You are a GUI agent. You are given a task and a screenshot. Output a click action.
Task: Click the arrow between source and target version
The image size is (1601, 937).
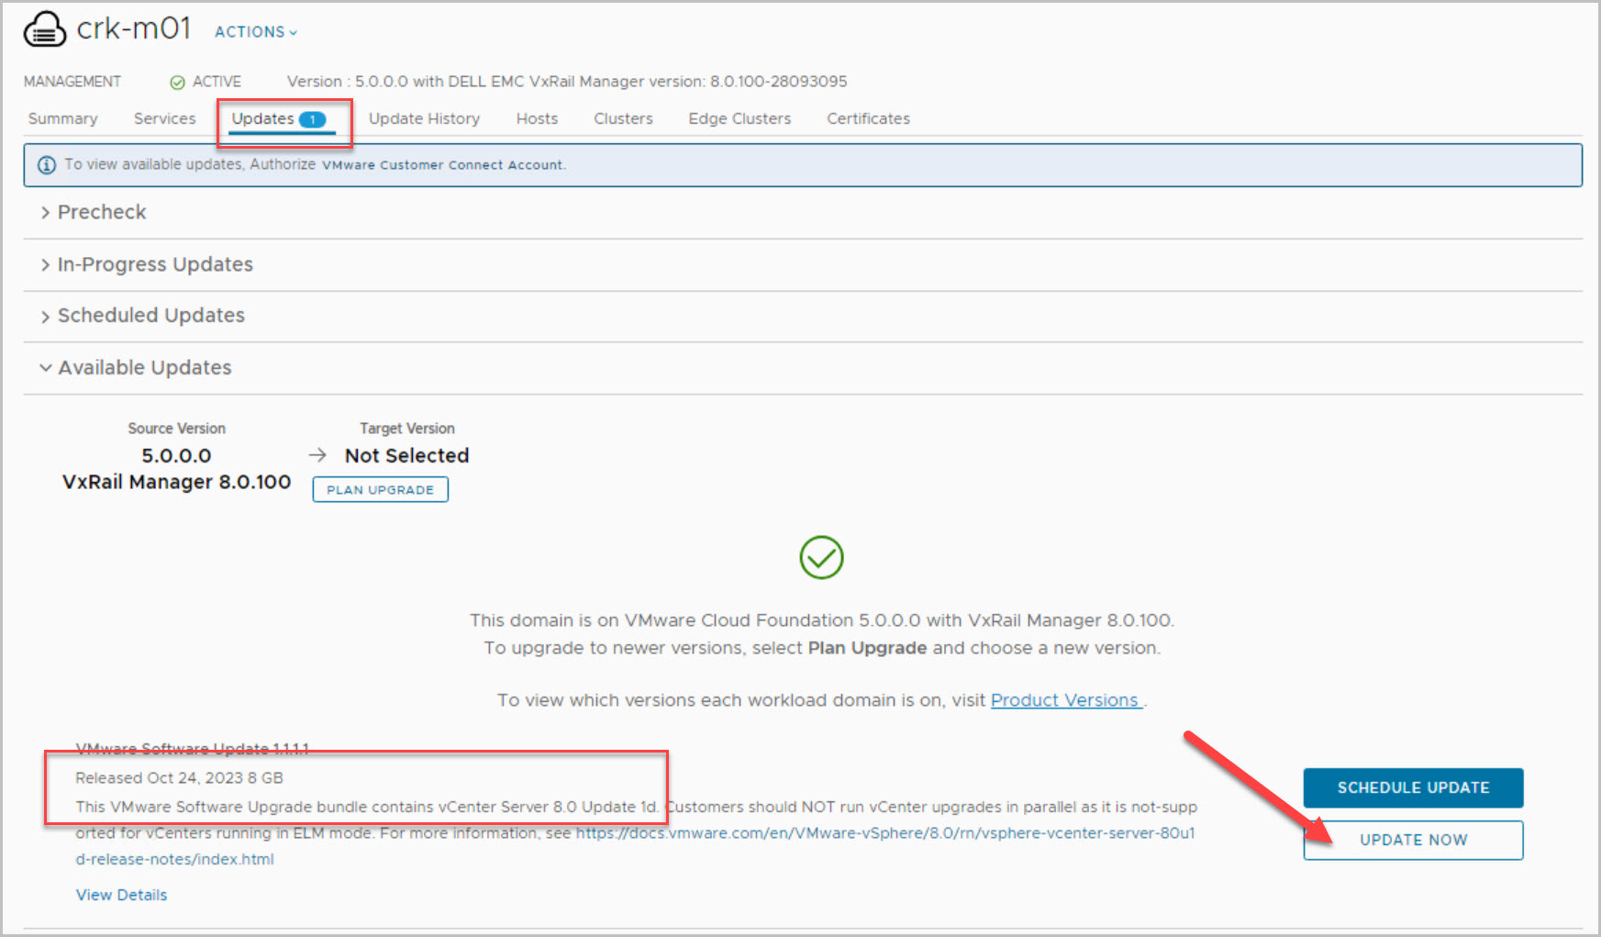click(317, 455)
